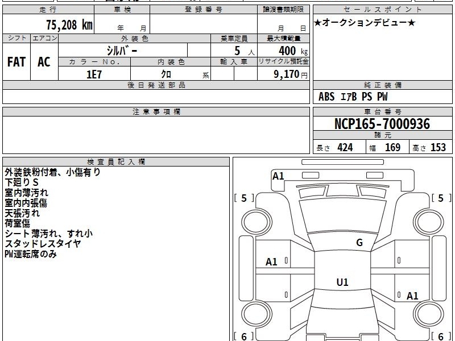The width and height of the screenshot is (455, 341).
Task: Select the 登録番号 header
Action: [x=204, y=10]
